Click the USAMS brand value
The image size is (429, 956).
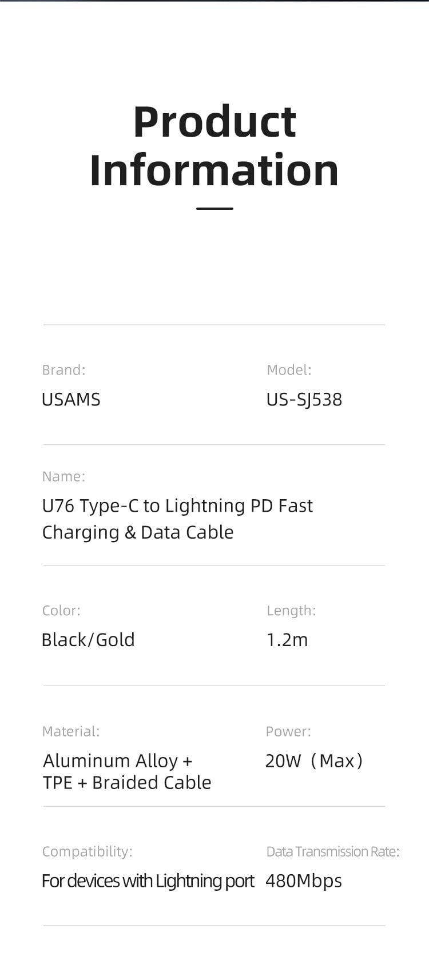[x=71, y=399]
